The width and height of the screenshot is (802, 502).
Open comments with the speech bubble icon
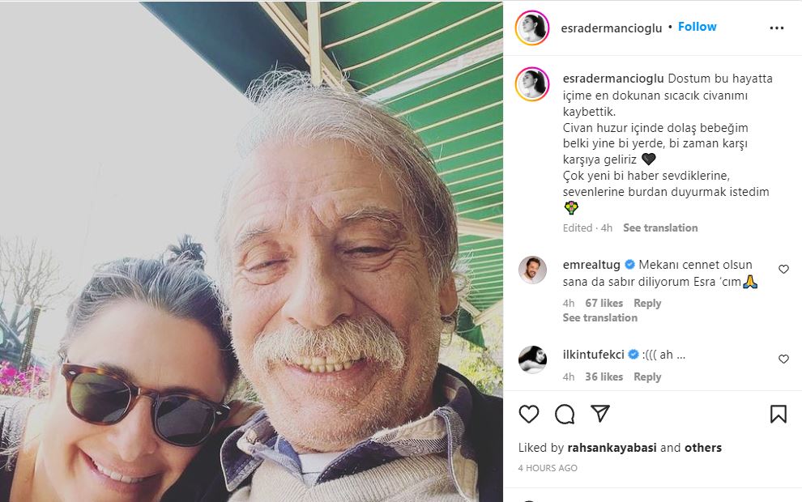[565, 415]
